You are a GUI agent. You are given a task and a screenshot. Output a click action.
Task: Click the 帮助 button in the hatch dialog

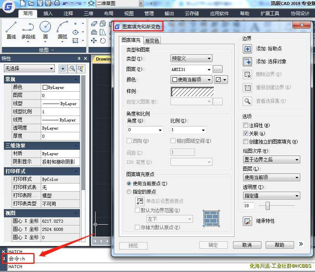point(280,245)
